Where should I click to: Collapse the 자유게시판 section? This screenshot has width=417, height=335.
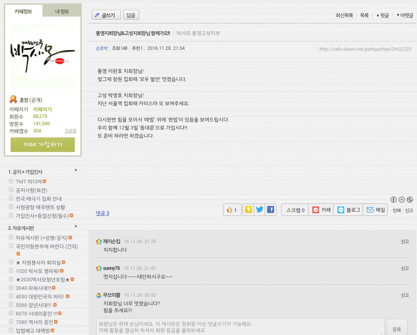tap(75, 226)
